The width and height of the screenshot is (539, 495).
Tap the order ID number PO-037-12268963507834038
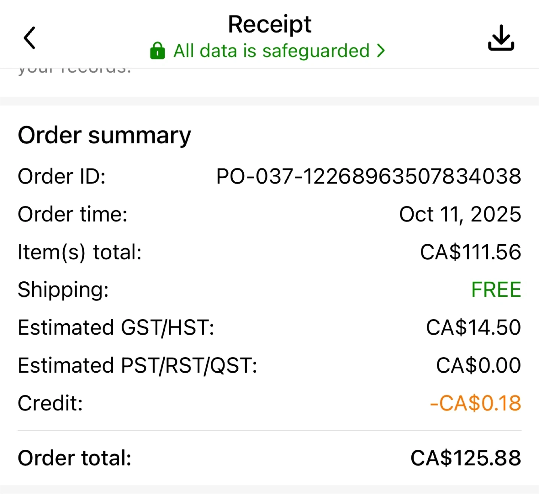pyautogui.click(x=368, y=176)
